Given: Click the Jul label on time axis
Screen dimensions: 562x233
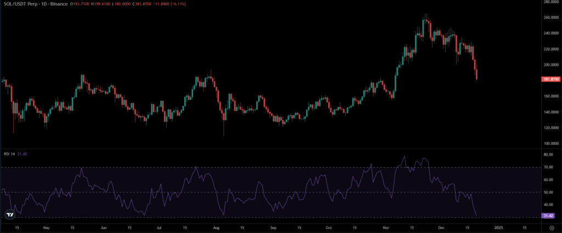Looking at the screenshot, I should pyautogui.click(x=159, y=228).
